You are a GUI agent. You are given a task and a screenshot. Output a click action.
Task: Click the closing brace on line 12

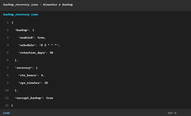coord(12,106)
